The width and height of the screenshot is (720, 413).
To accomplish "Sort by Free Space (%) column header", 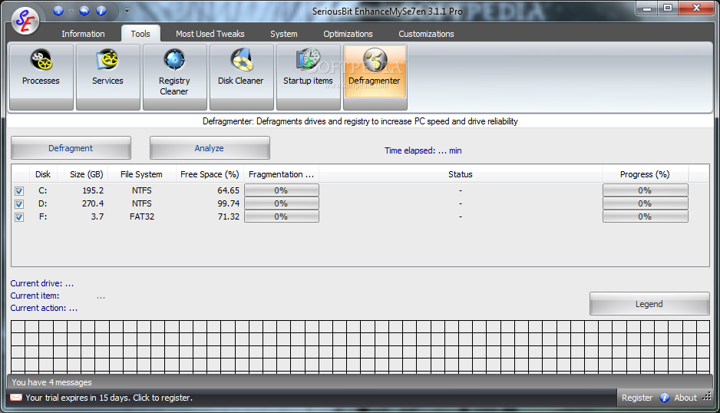I will coord(210,174).
